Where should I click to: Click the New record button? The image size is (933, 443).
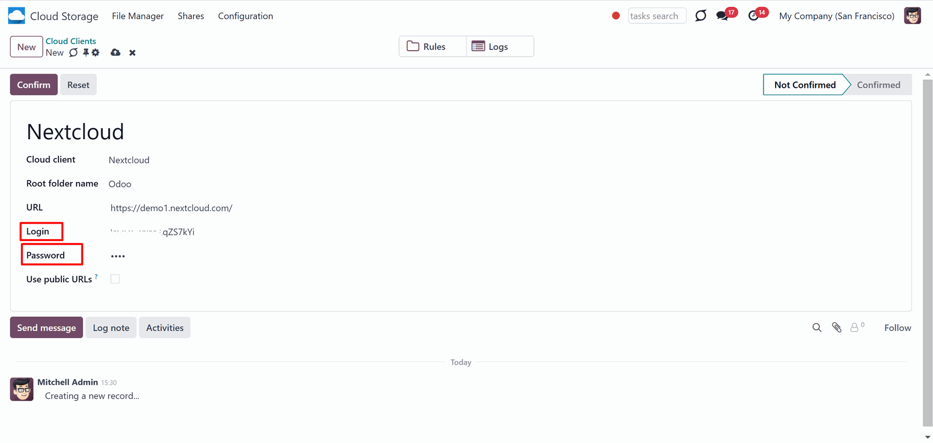[x=27, y=47]
